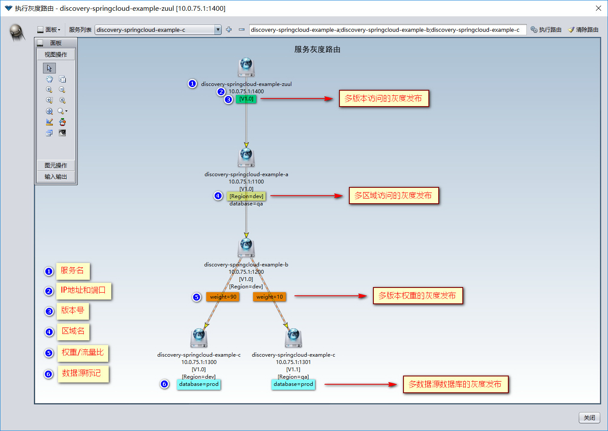Select the hand pan tool
This screenshot has height=431, width=608.
coord(49,79)
